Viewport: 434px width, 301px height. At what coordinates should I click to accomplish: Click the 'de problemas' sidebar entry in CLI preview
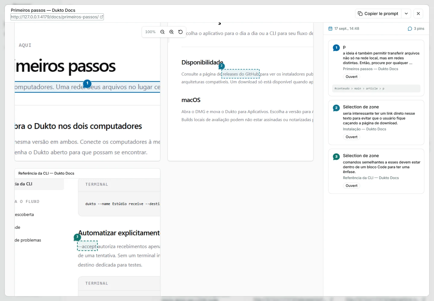point(28,240)
